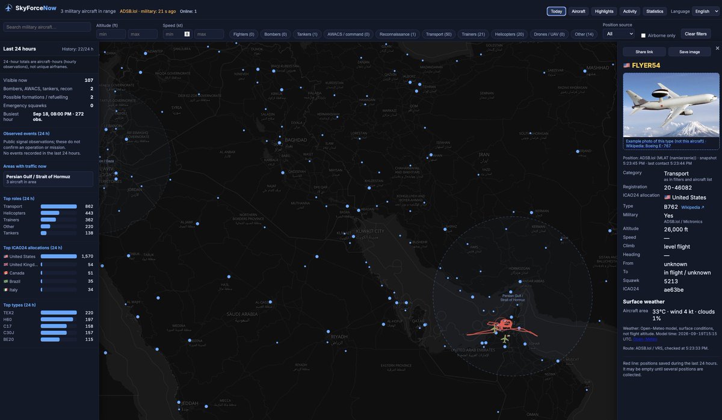The width and height of the screenshot is (722, 420).
Task: Click the Canada flag in allocations list
Action: pyautogui.click(x=6, y=273)
